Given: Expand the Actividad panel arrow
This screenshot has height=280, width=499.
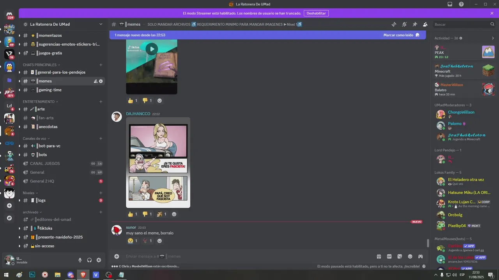Looking at the screenshot, I should coord(493,38).
